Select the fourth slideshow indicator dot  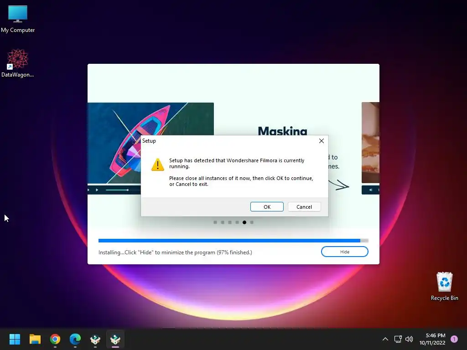(x=237, y=222)
